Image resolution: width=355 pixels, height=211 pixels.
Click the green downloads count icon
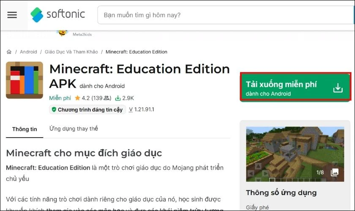pyautogui.click(x=118, y=98)
